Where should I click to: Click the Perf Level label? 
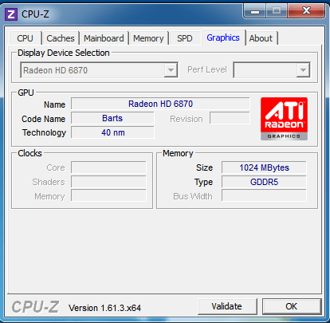pyautogui.click(x=207, y=69)
